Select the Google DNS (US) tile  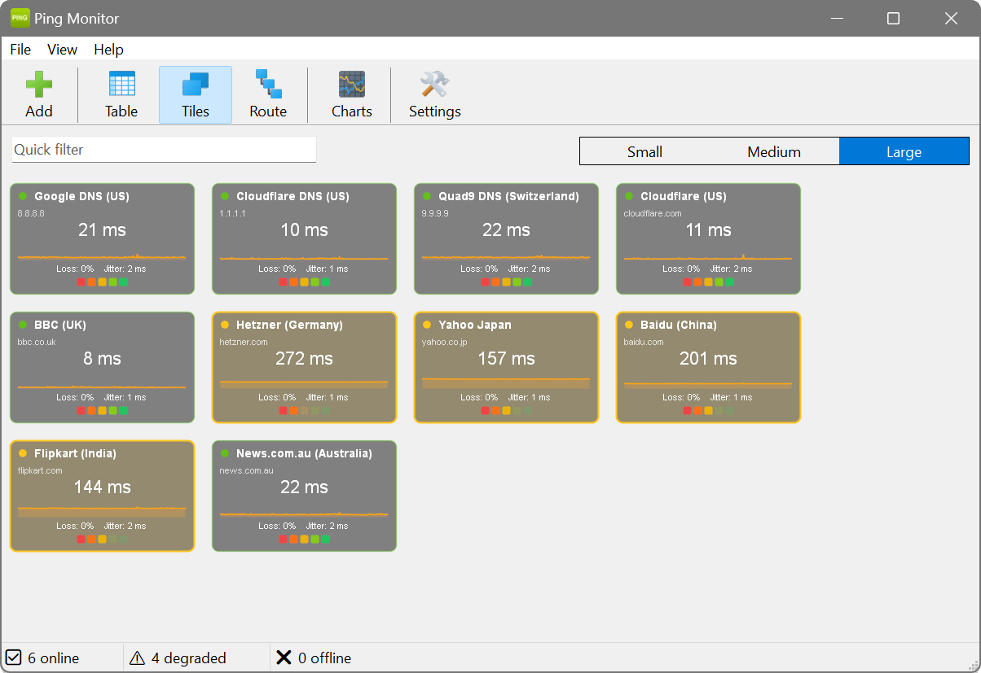tap(102, 238)
